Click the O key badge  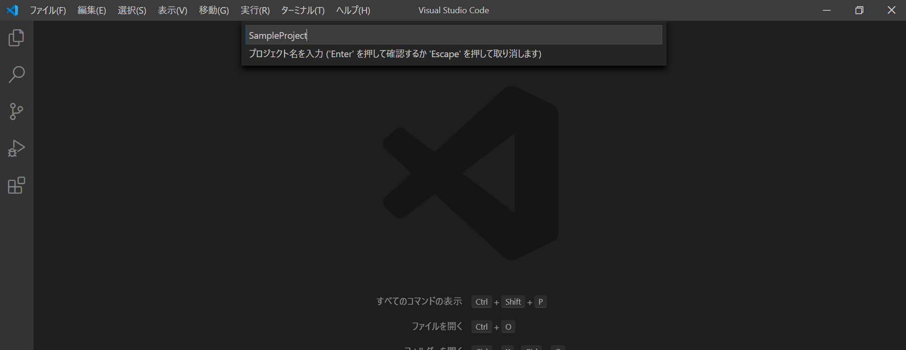tap(508, 327)
